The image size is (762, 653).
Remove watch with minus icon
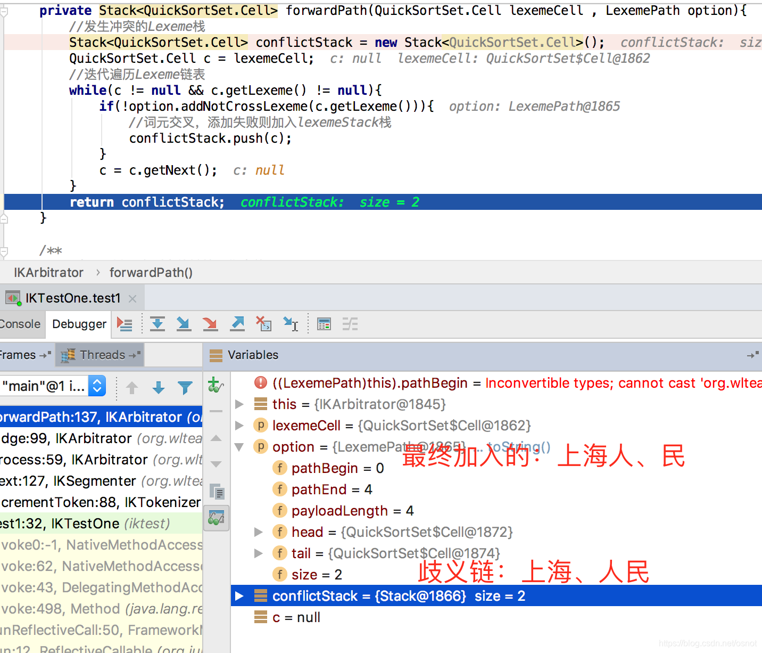(x=216, y=411)
